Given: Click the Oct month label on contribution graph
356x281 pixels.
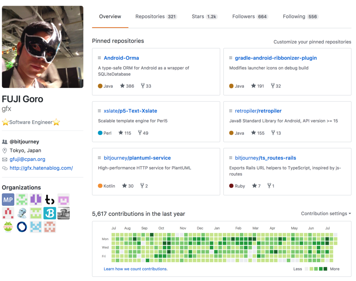Looking at the screenshot, I should pyautogui.click(x=161, y=228).
